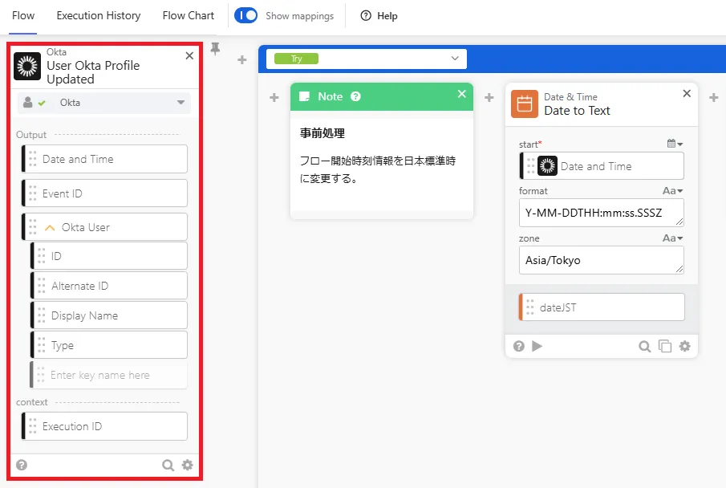
Task: Open settings gear in Okta card footer
Action: [188, 465]
